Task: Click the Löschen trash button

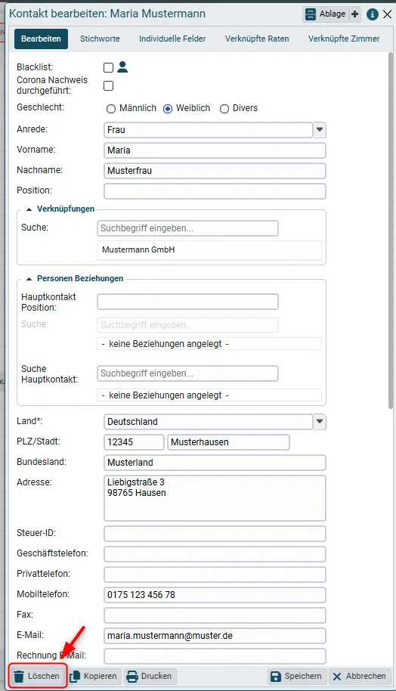Action: (38, 676)
